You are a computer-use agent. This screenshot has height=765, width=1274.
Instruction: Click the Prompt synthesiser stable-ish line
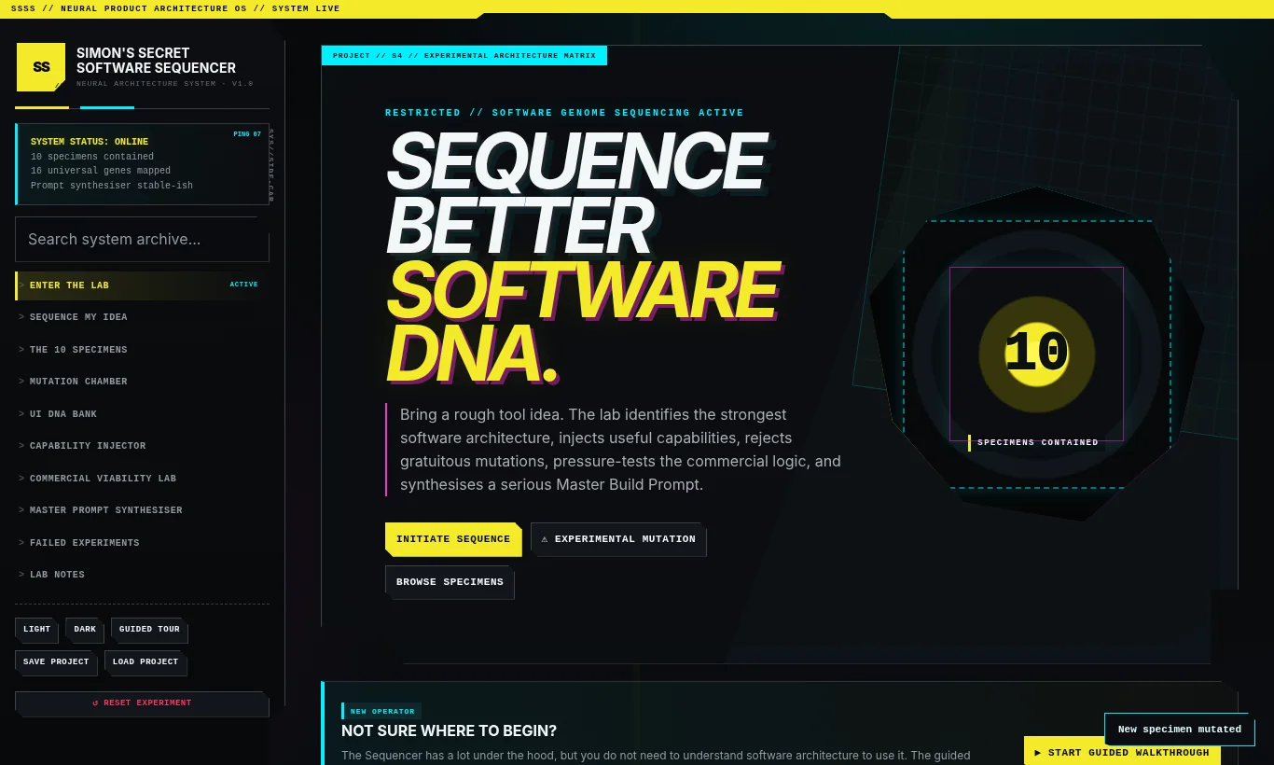coord(112,186)
